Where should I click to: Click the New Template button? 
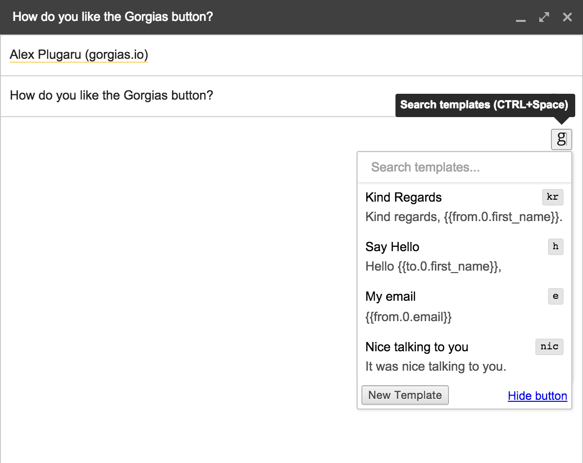coord(405,395)
